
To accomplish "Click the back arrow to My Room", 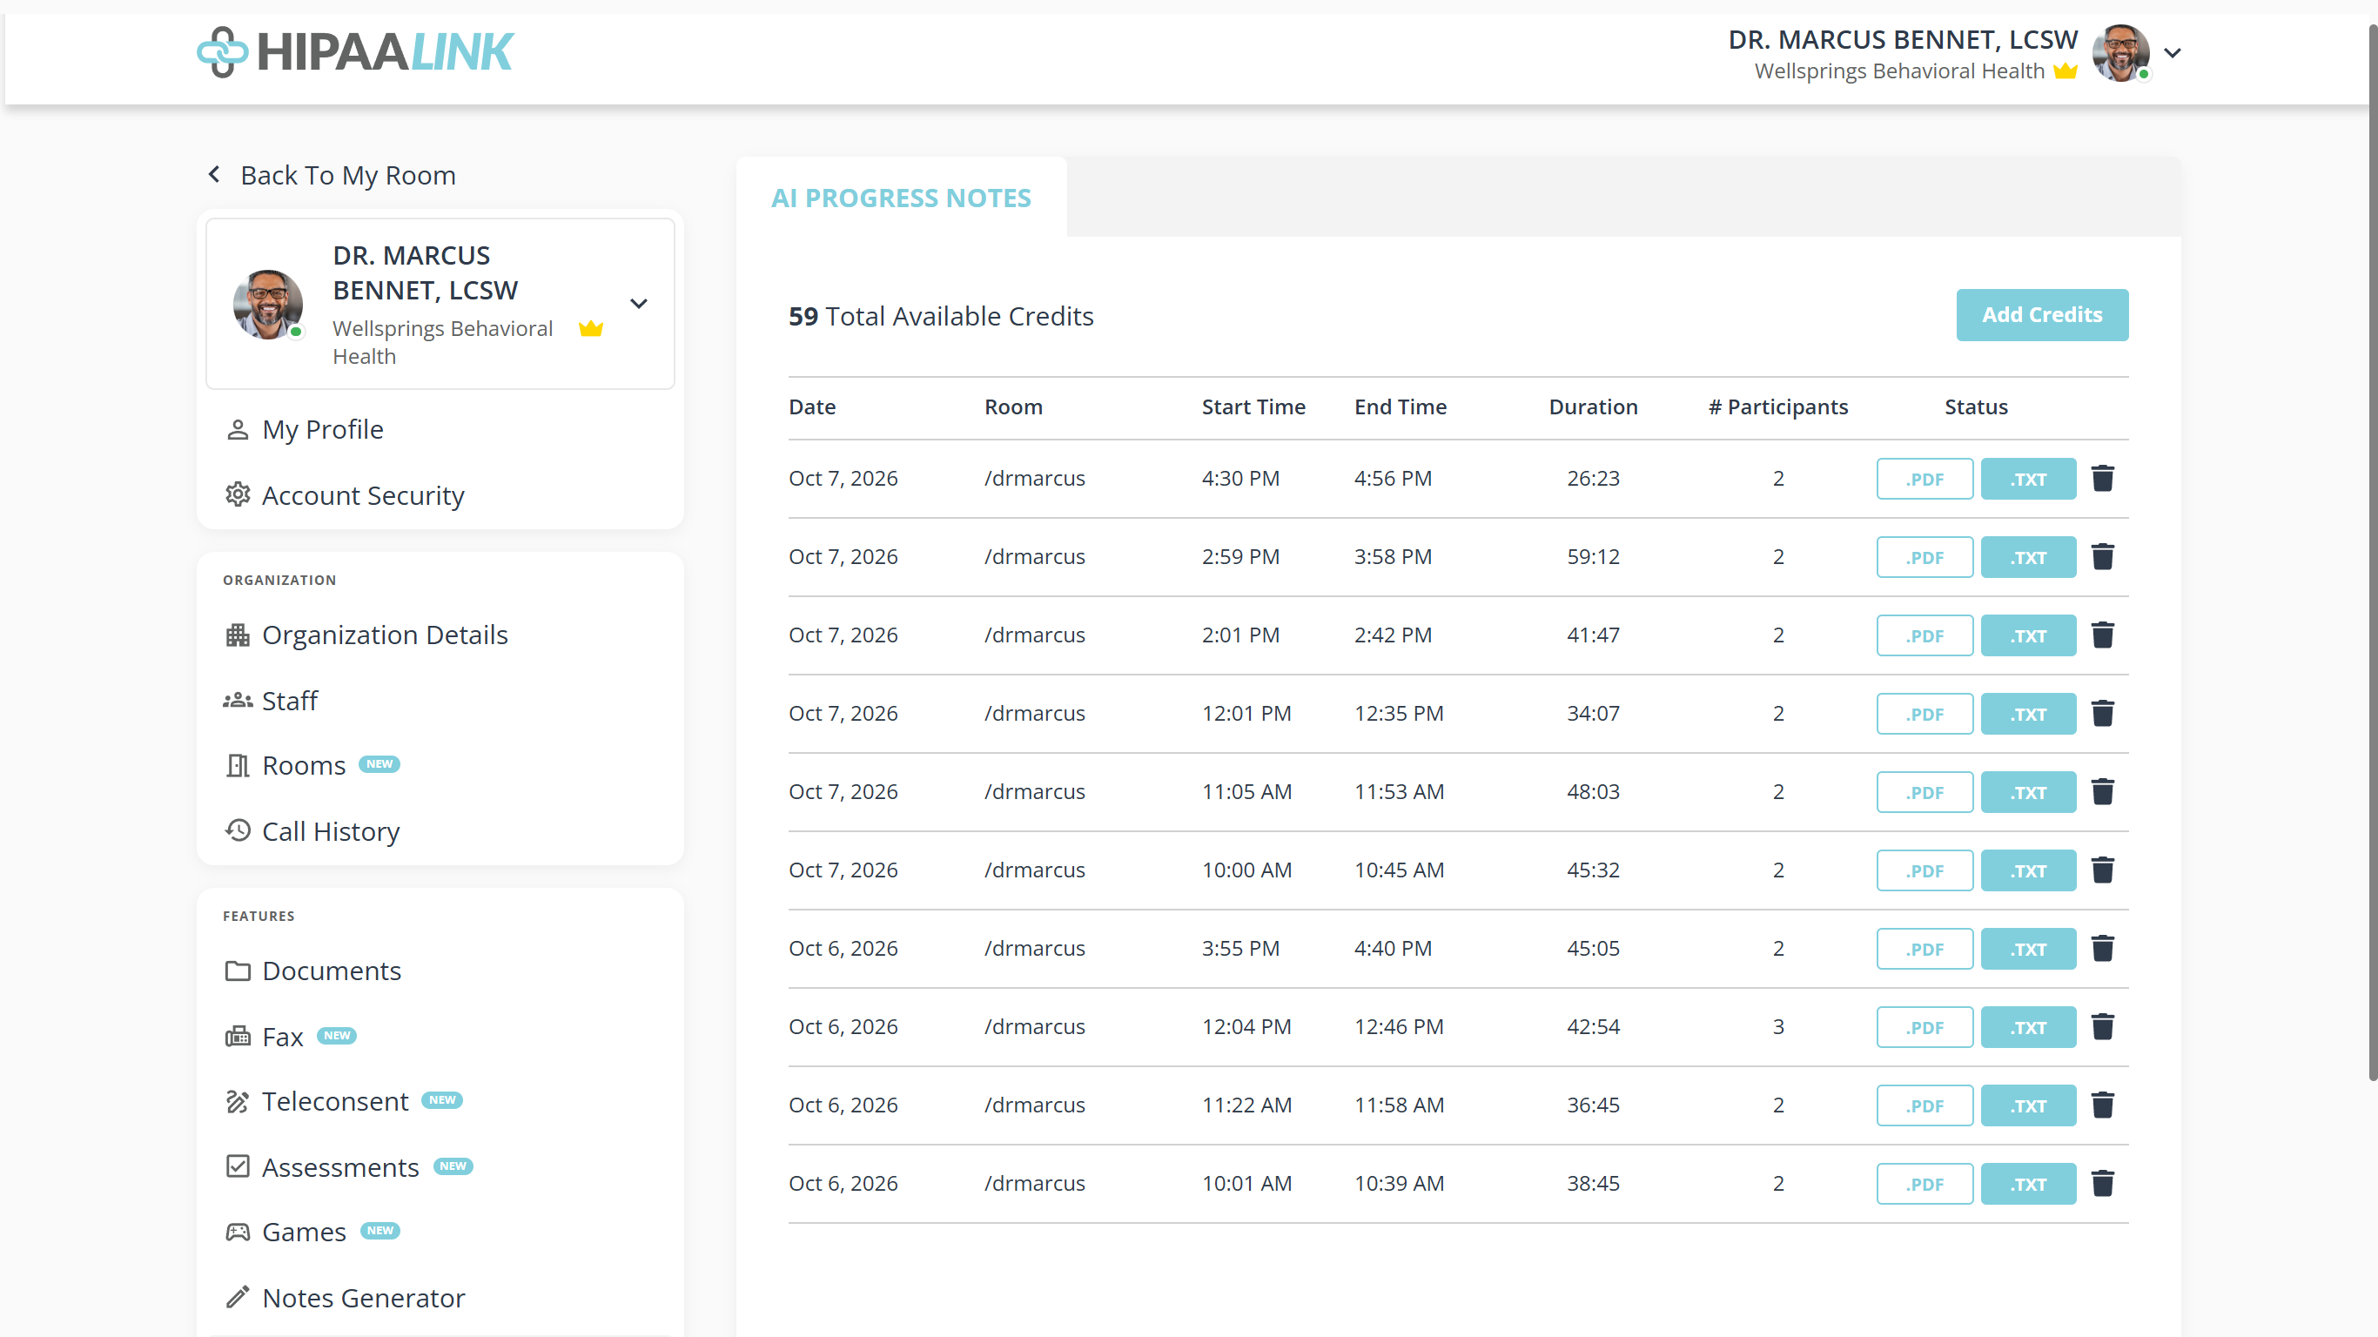I will pos(214,174).
